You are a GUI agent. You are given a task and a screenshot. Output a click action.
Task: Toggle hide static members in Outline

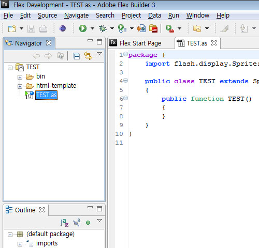point(76,223)
